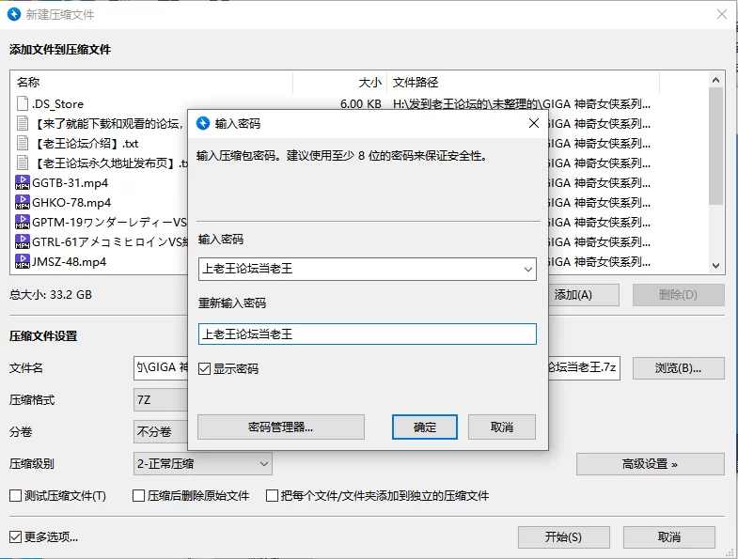Close the 新建压缩文件 window
This screenshot has height=559, width=738.
pyautogui.click(x=721, y=14)
